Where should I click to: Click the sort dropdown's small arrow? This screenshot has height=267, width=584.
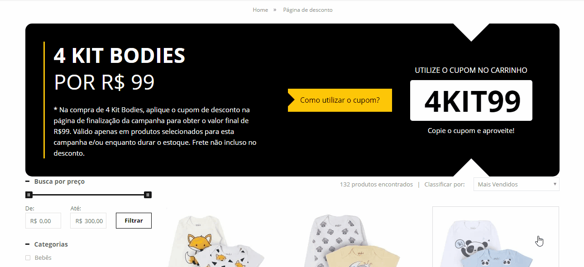[555, 184]
